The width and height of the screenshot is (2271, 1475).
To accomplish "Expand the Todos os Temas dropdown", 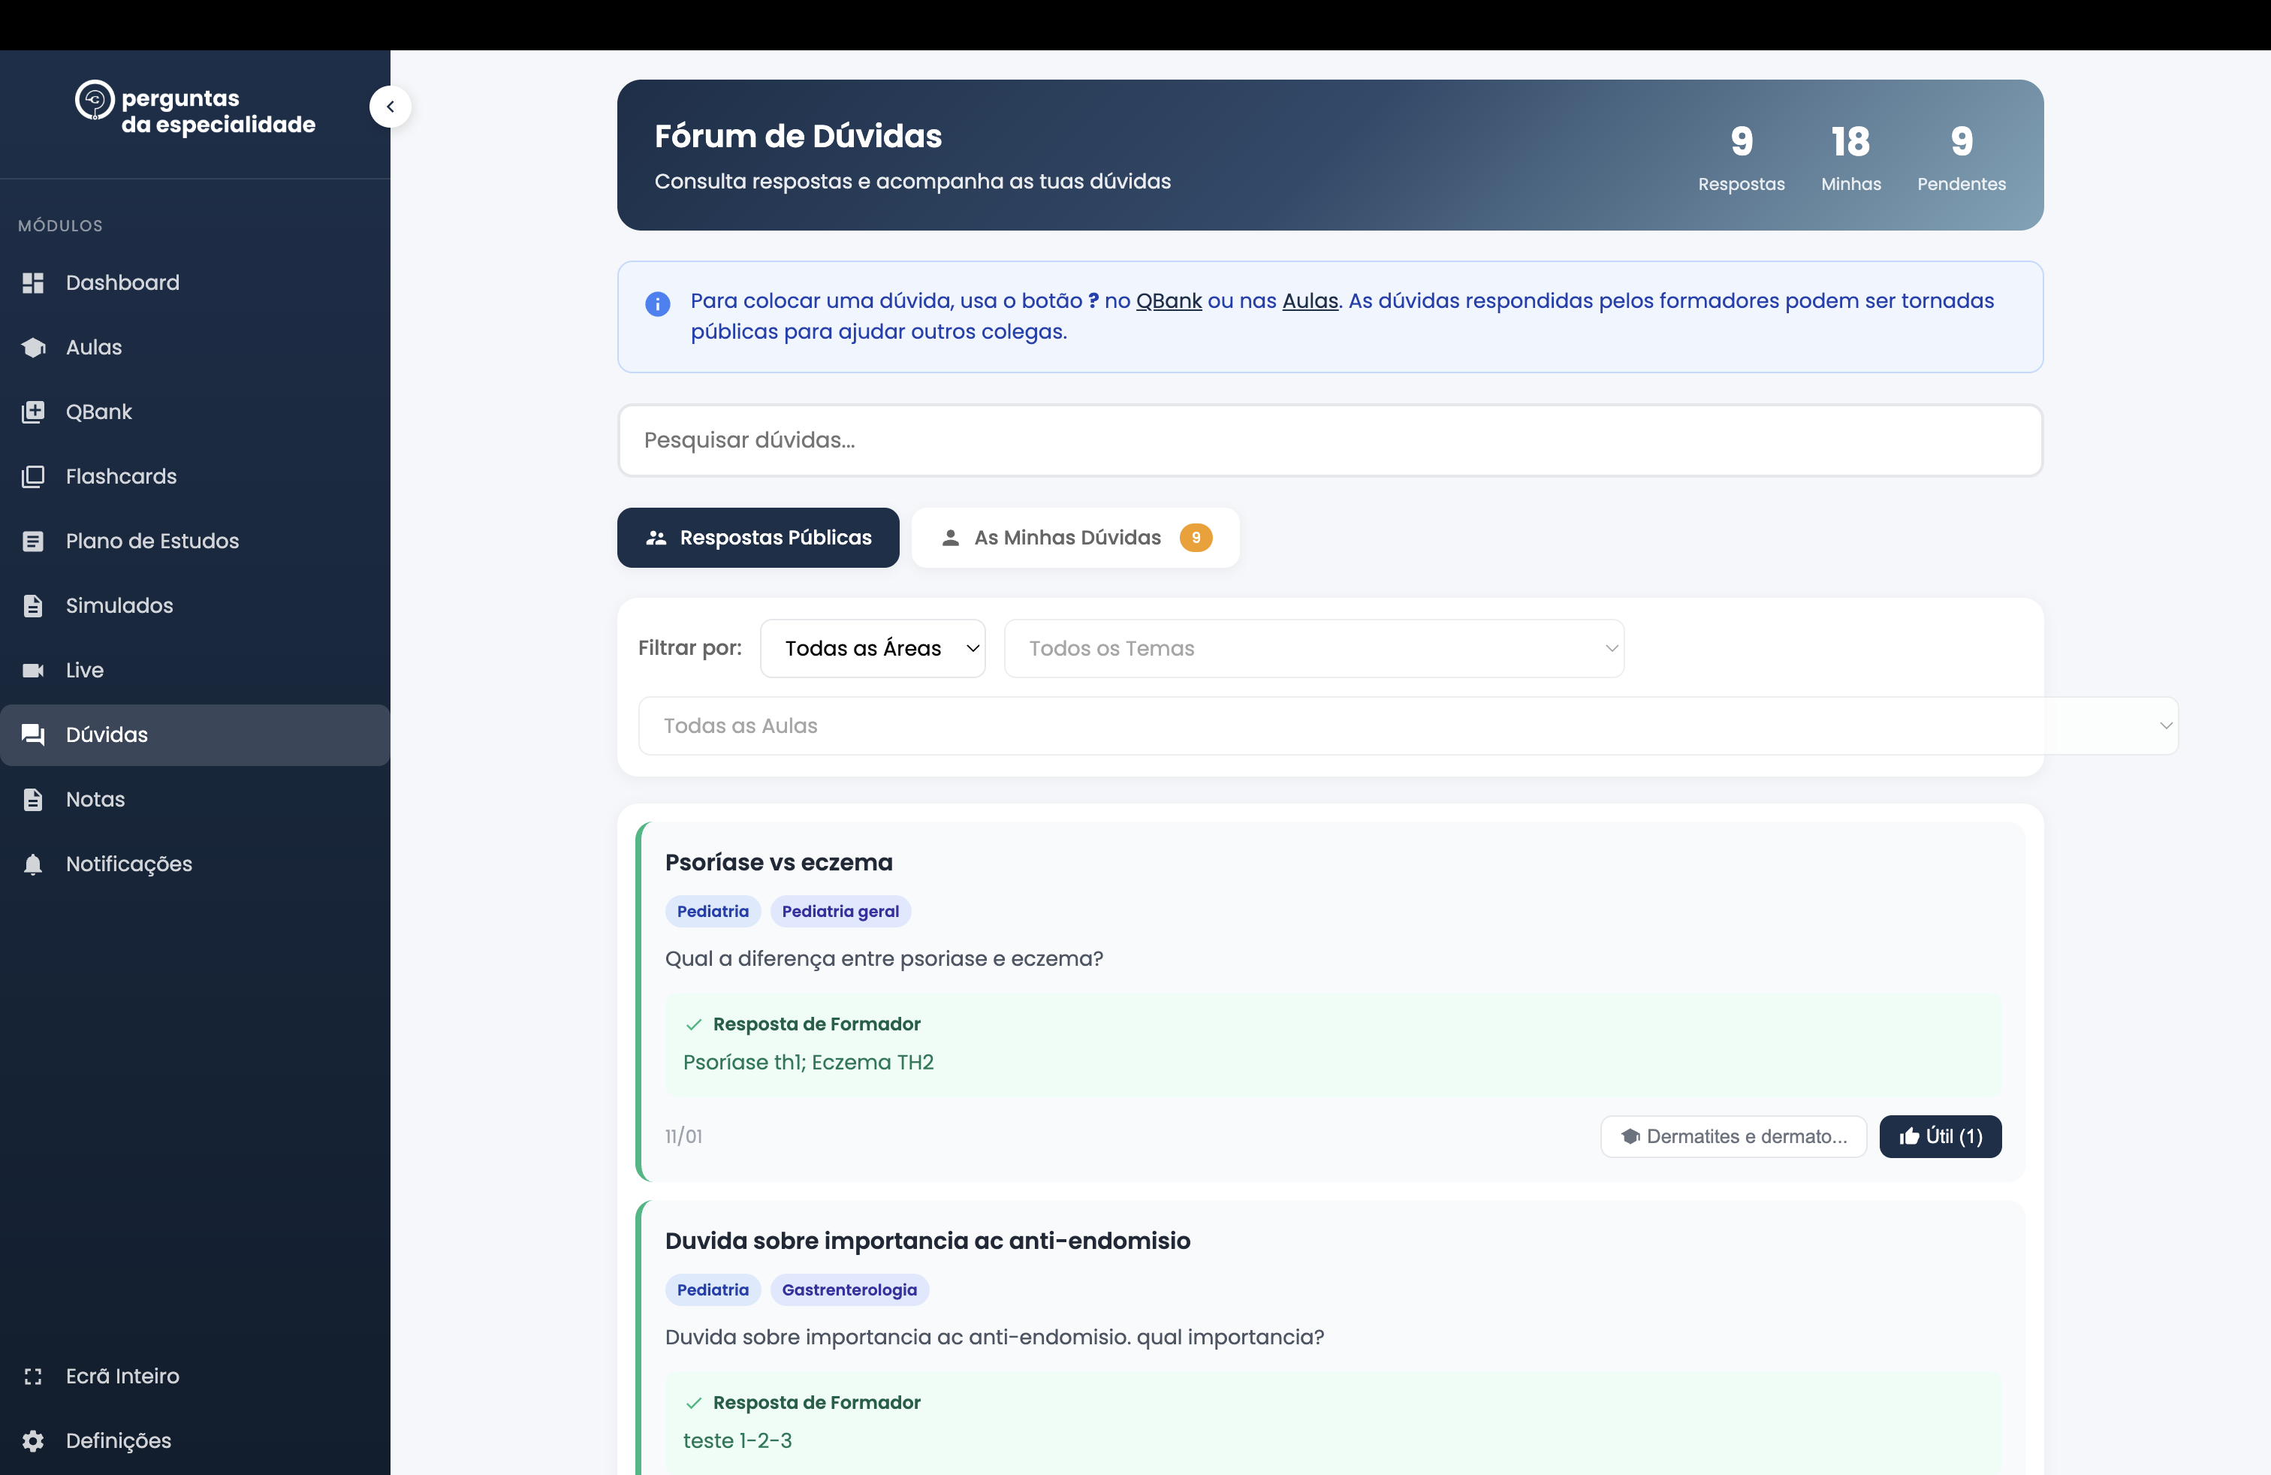I will coord(1313,649).
